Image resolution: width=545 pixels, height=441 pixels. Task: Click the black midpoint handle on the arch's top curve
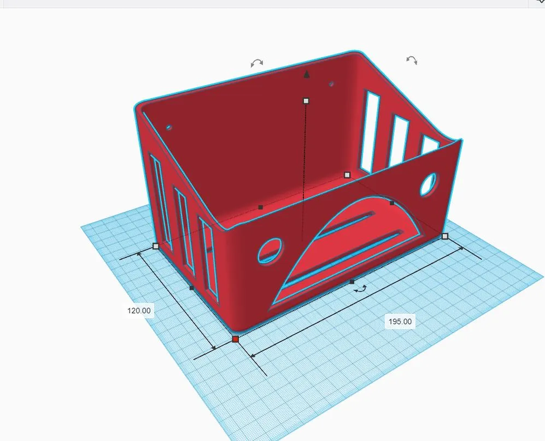tap(392, 203)
